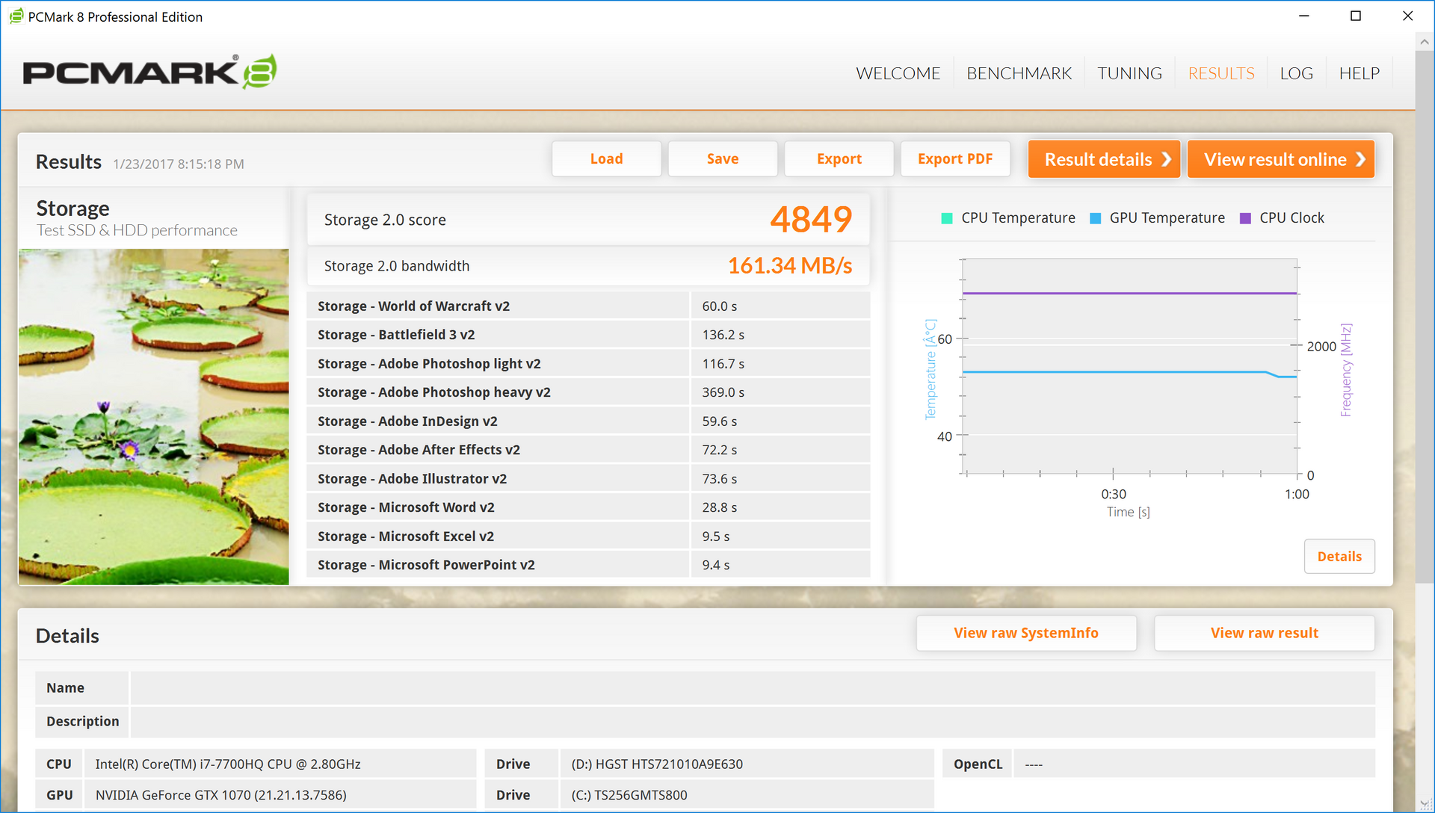Open View raw SystemInfo

click(1025, 633)
